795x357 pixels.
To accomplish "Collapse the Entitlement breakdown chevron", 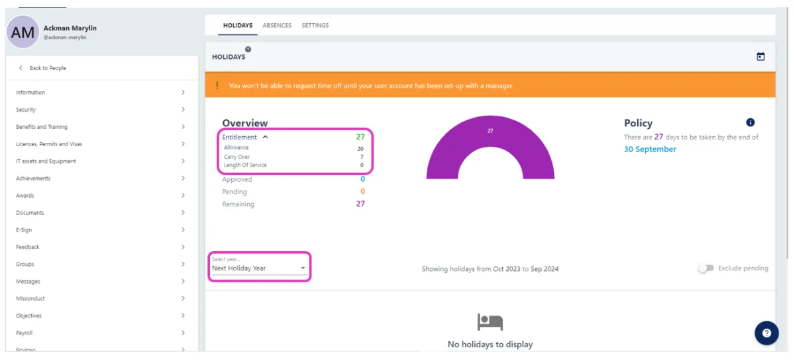I will coord(266,138).
